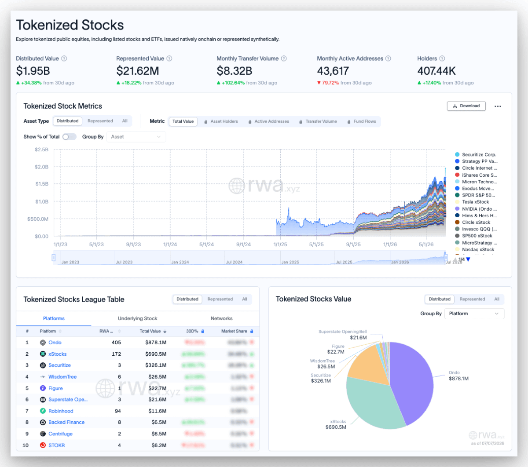Open the xStocks platform link

58,354
